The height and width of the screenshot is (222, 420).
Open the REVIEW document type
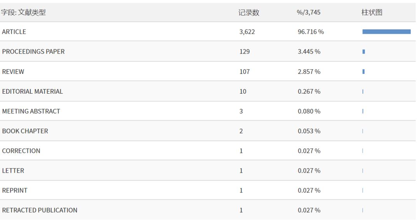[13, 72]
